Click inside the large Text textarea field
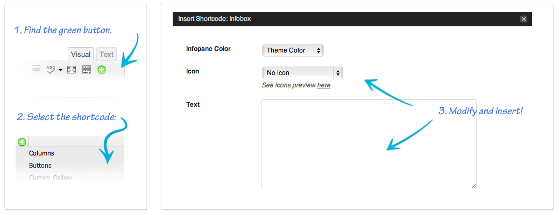559x215 pixels. pyautogui.click(x=369, y=144)
